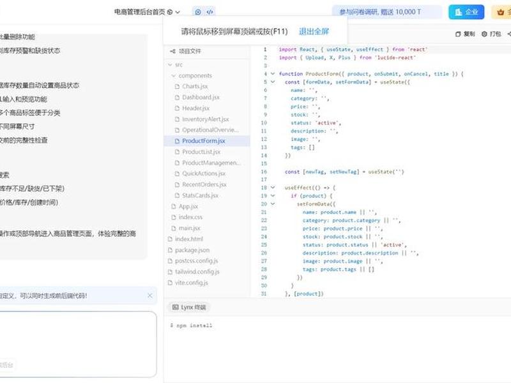Screen dimensions: 511x383
Task: Click the survey banner 参与问卷调研
Action: click(x=387, y=12)
